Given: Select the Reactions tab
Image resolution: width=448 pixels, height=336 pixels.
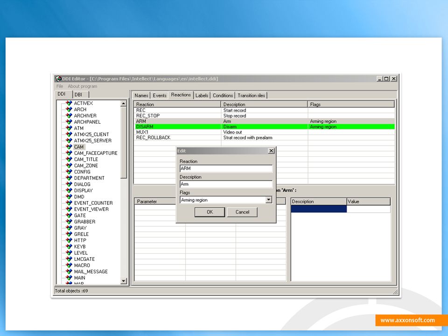Looking at the screenshot, I should coord(181,95).
